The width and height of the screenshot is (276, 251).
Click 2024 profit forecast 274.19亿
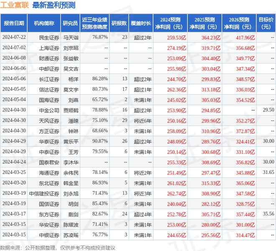(x=176, y=48)
